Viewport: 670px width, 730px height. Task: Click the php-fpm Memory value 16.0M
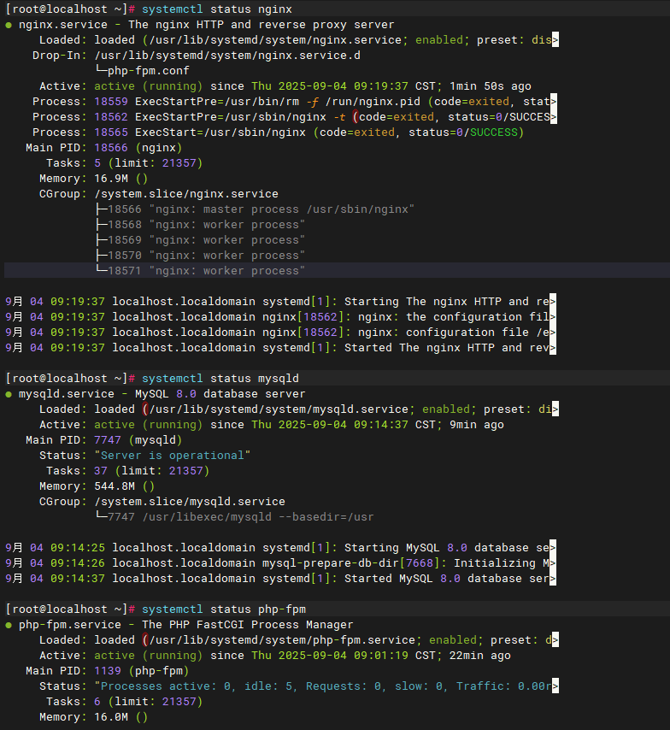coord(111,717)
